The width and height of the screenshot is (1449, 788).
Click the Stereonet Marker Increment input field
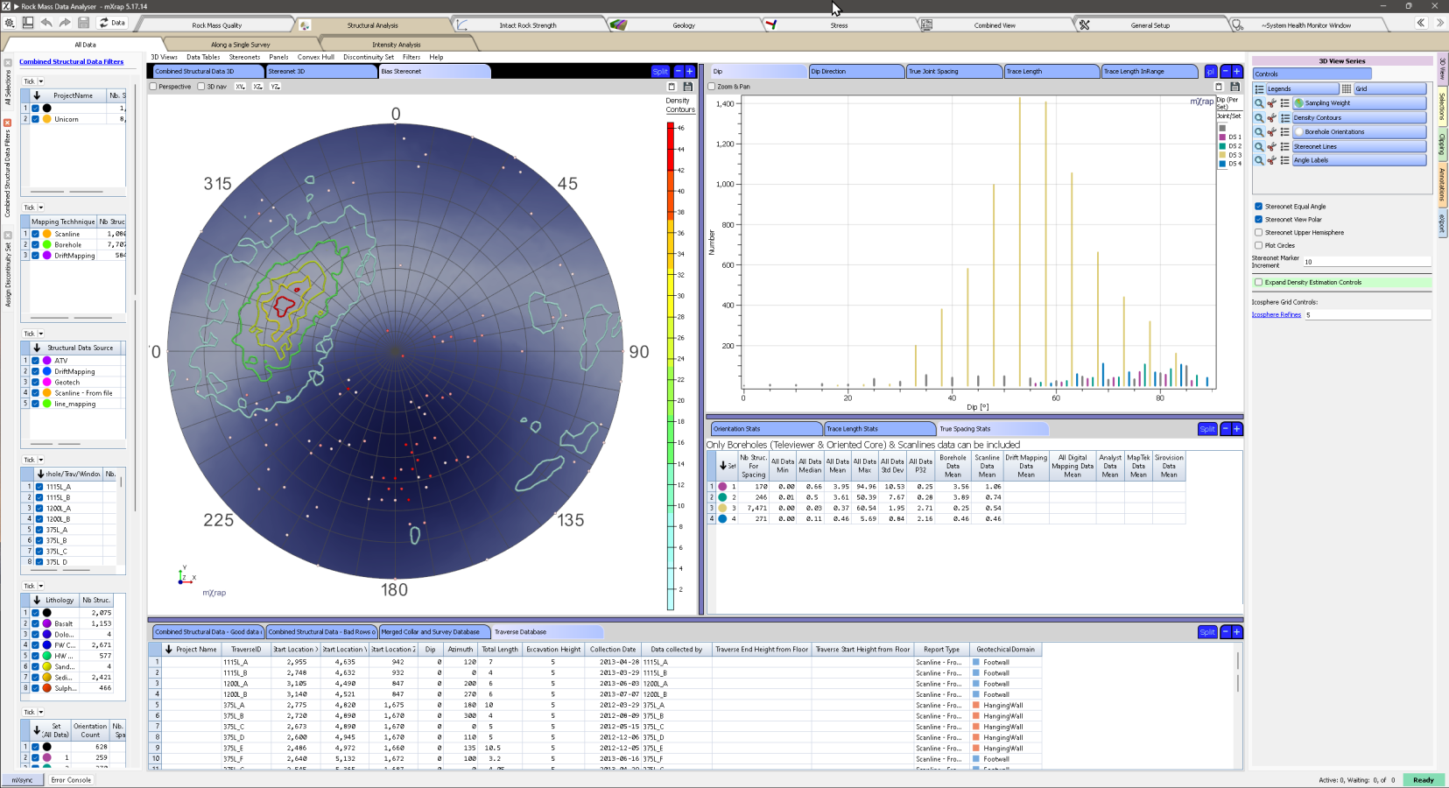click(1367, 262)
